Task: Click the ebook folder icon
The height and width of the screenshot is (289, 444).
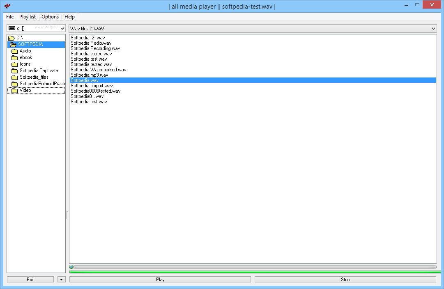Action: pos(14,58)
